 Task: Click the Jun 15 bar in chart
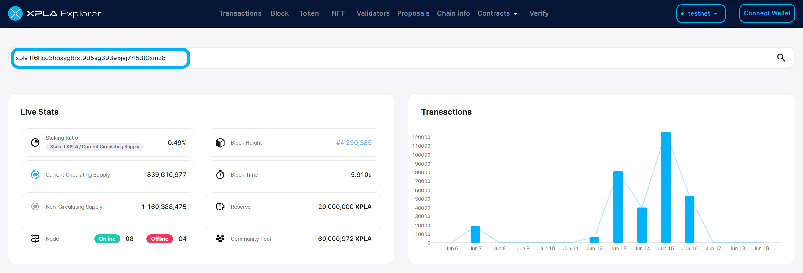(x=666, y=187)
